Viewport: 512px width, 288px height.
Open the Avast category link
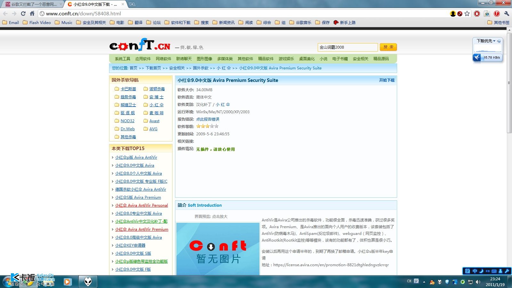point(154,121)
